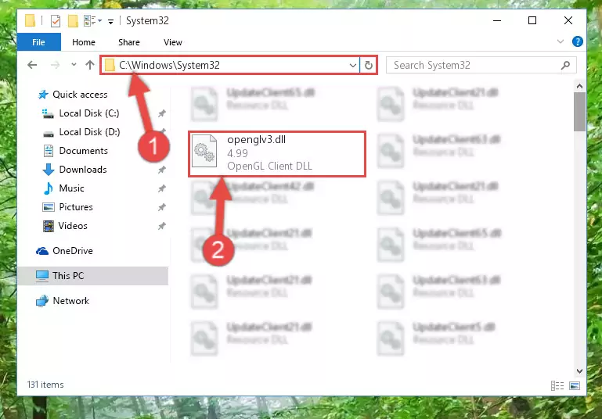Switch to the Home ribbon tab
The width and height of the screenshot is (602, 419).
click(84, 42)
